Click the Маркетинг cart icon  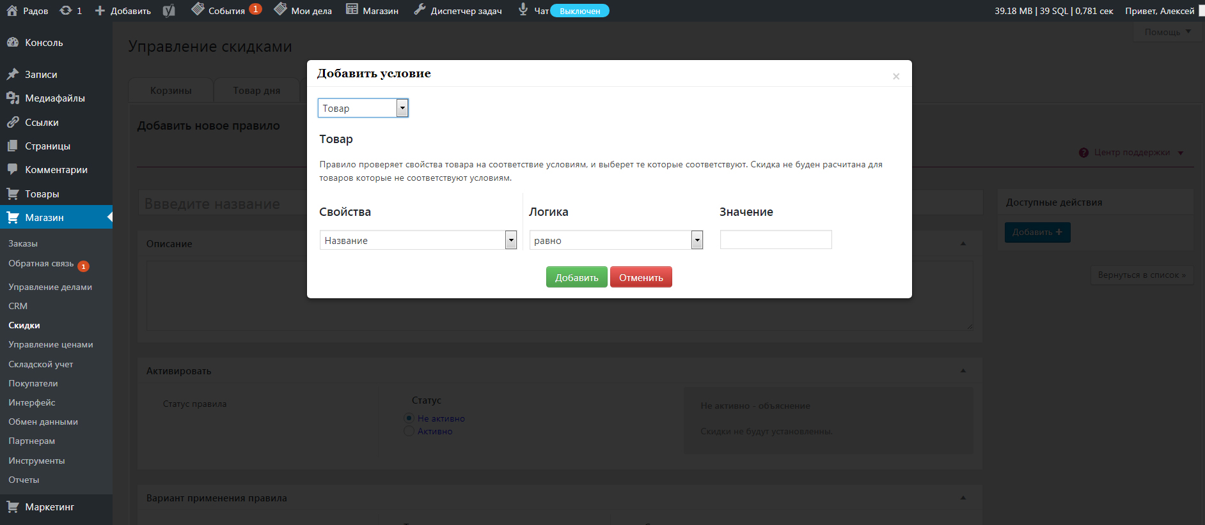13,506
